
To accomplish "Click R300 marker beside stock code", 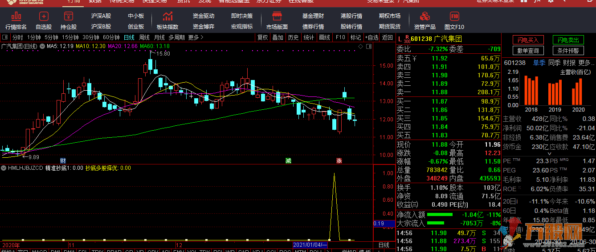I will pyautogui.click(x=407, y=39).
